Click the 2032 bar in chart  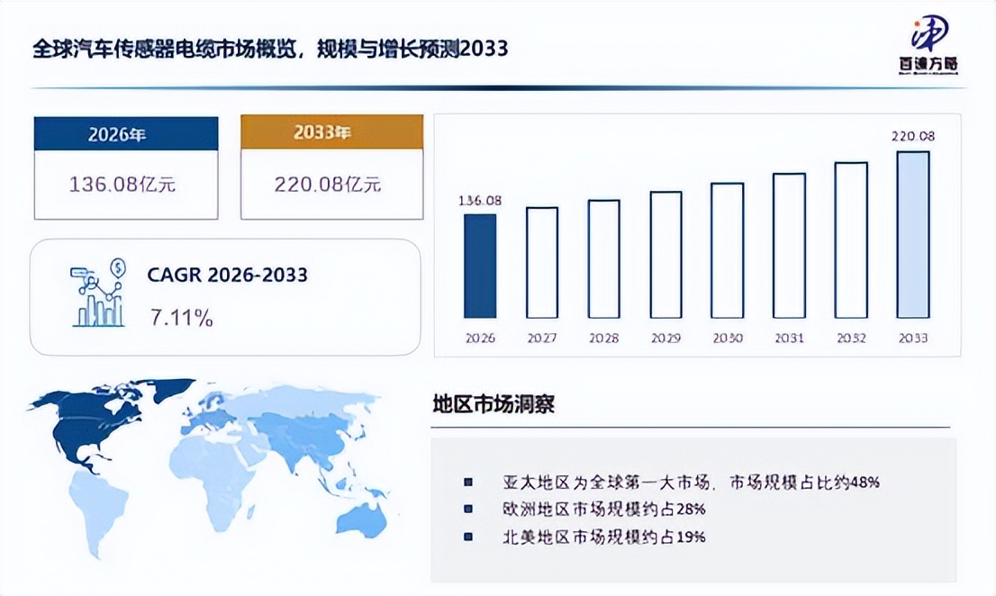click(x=851, y=239)
